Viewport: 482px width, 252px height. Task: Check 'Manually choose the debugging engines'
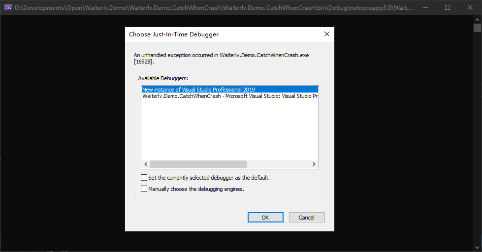coord(144,189)
